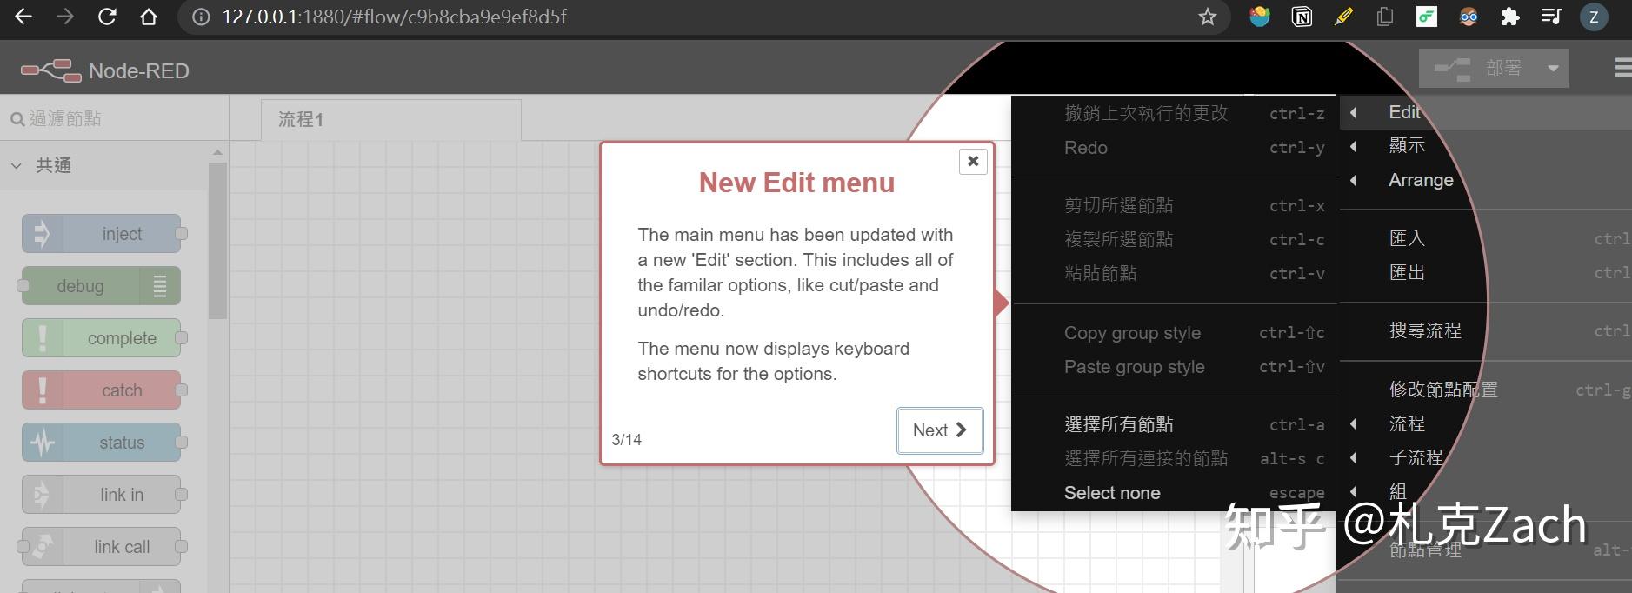
Task: Click the site information icon in address bar
Action: [201, 17]
